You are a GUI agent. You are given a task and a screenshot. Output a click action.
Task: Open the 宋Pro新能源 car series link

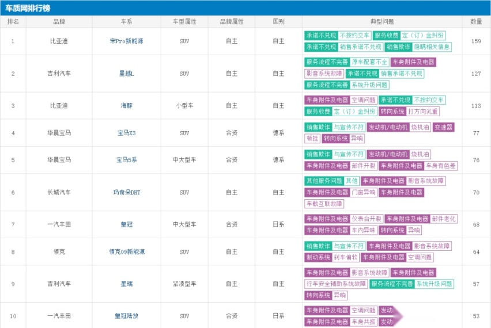pyautogui.click(x=127, y=41)
